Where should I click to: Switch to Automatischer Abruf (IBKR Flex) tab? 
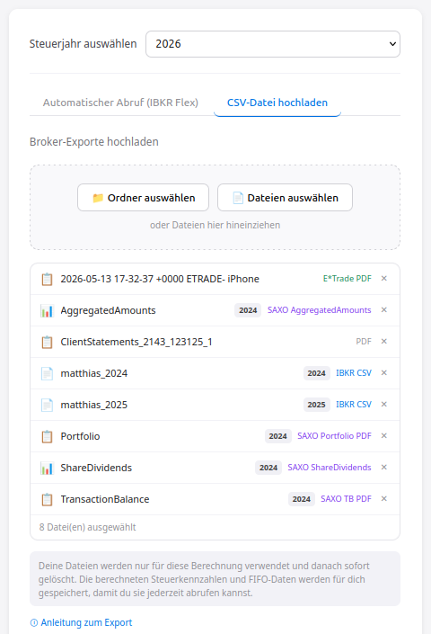[x=120, y=103]
